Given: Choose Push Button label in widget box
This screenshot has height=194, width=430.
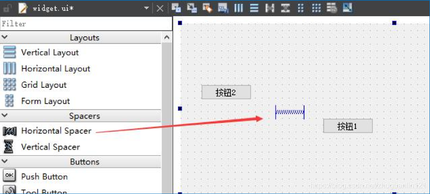Looking at the screenshot, I should [44, 176].
